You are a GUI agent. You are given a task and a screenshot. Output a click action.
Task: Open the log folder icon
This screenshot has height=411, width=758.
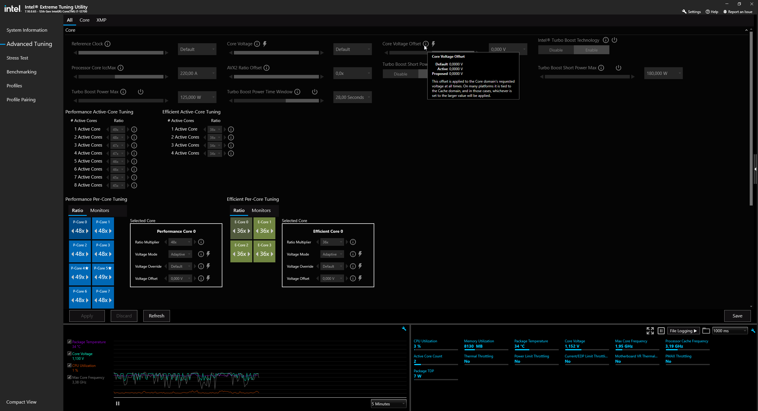pos(706,331)
